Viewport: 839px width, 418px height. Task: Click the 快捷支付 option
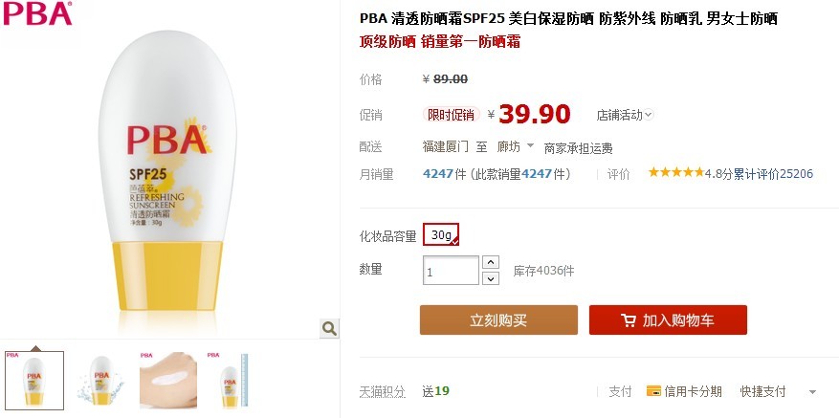(x=763, y=391)
